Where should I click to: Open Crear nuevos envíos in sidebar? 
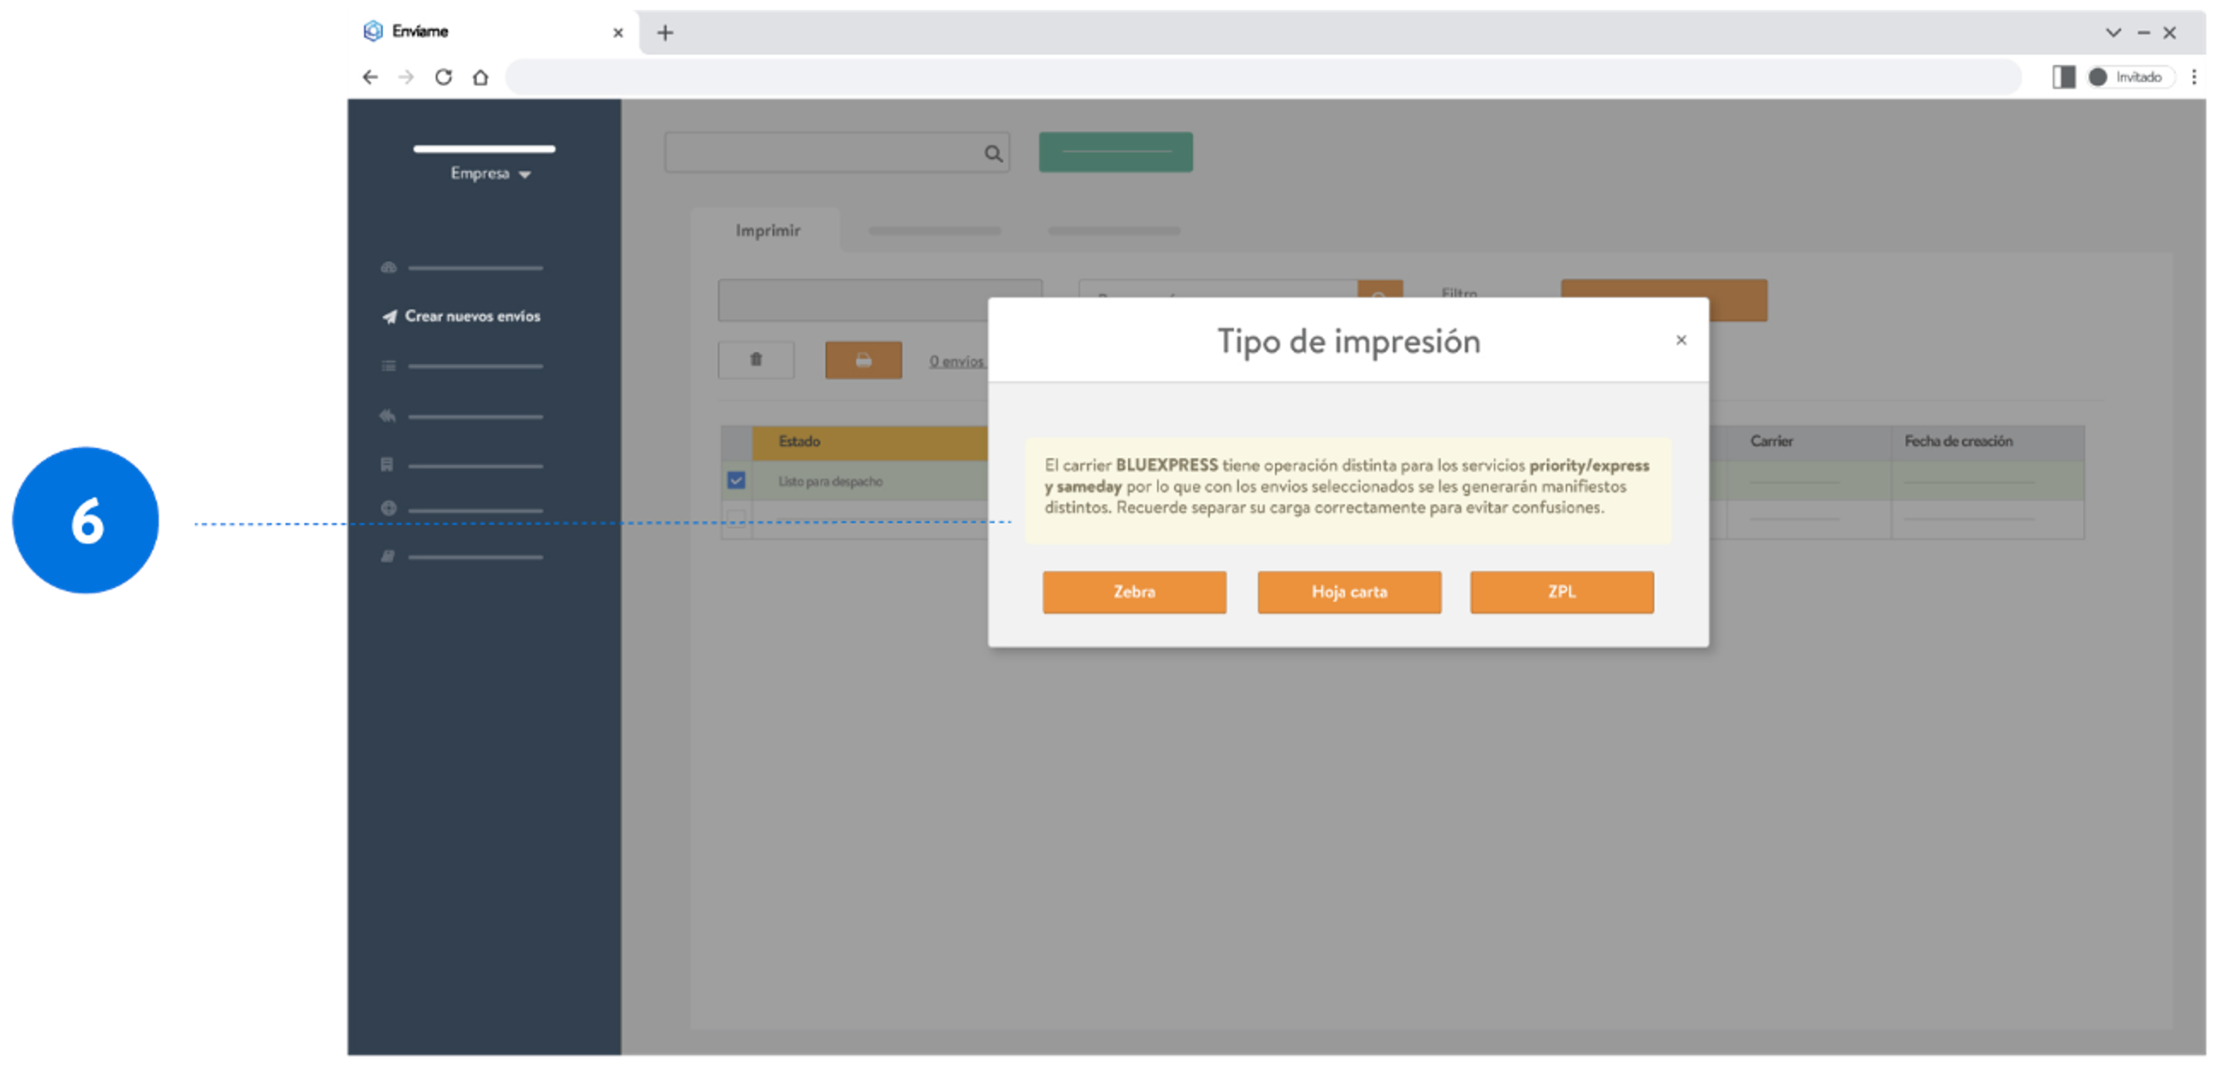pos(462,316)
